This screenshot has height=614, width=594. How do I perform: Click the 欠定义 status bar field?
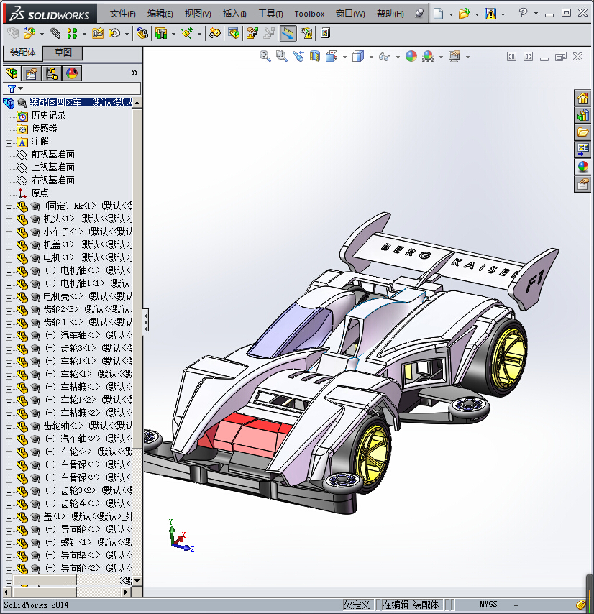pos(357,605)
